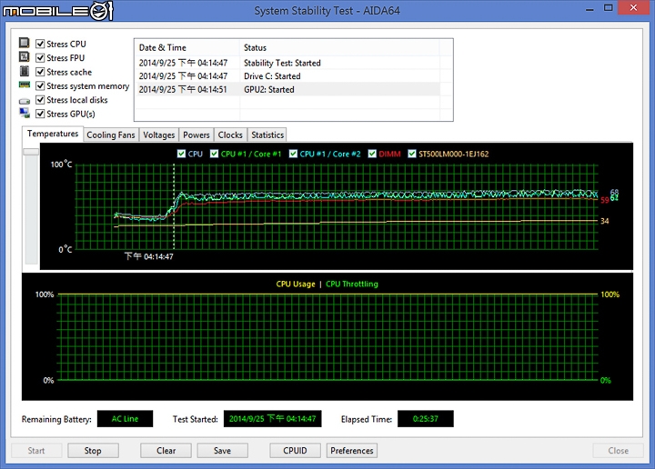Click the disk drive icon beside Stress local disks
655x469 pixels.
[25, 101]
